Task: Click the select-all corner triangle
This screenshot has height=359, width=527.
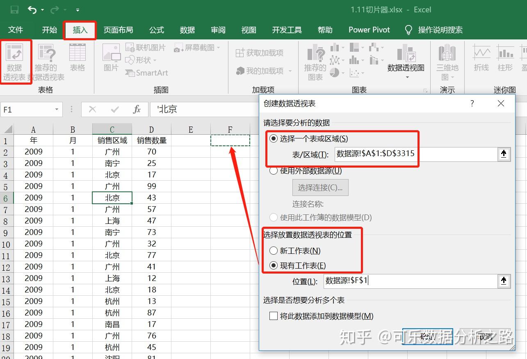Action: pos(7,129)
